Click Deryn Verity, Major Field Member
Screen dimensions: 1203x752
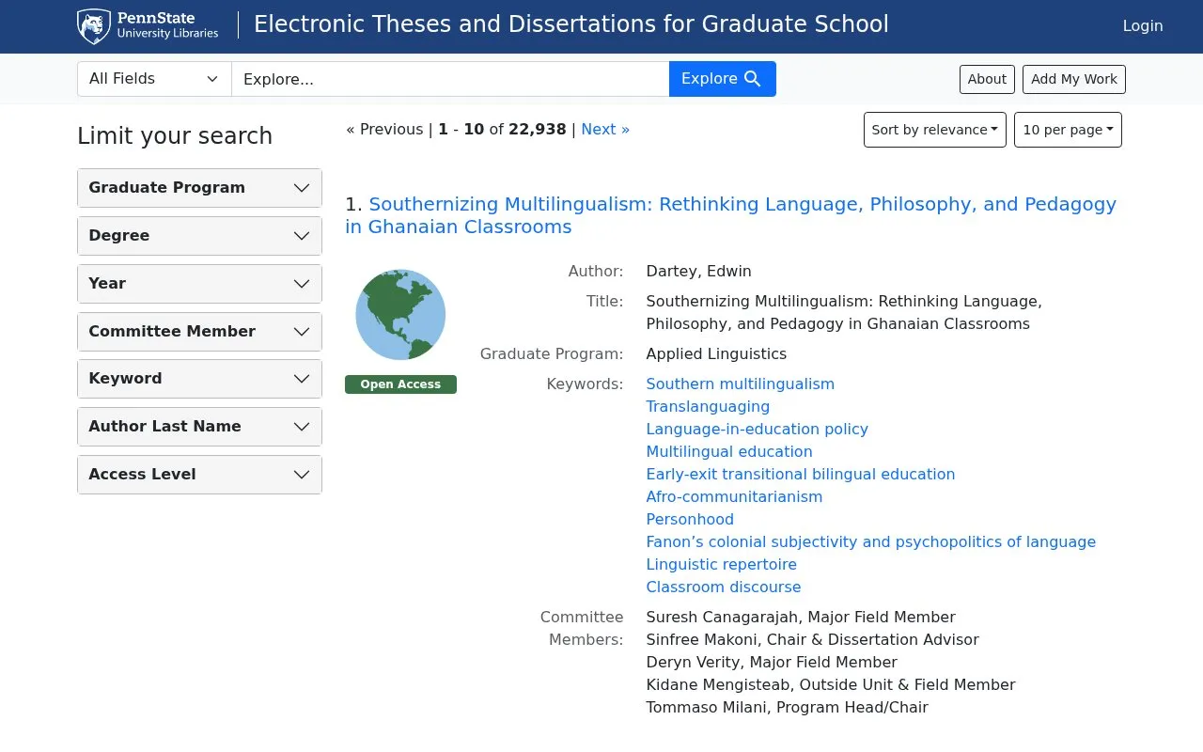click(x=772, y=662)
